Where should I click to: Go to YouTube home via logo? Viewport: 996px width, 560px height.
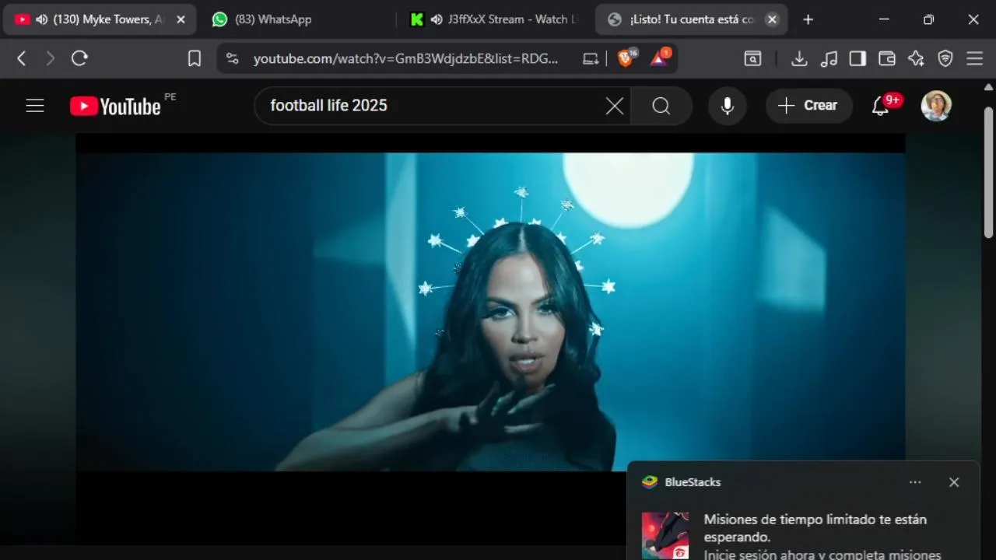[115, 107]
